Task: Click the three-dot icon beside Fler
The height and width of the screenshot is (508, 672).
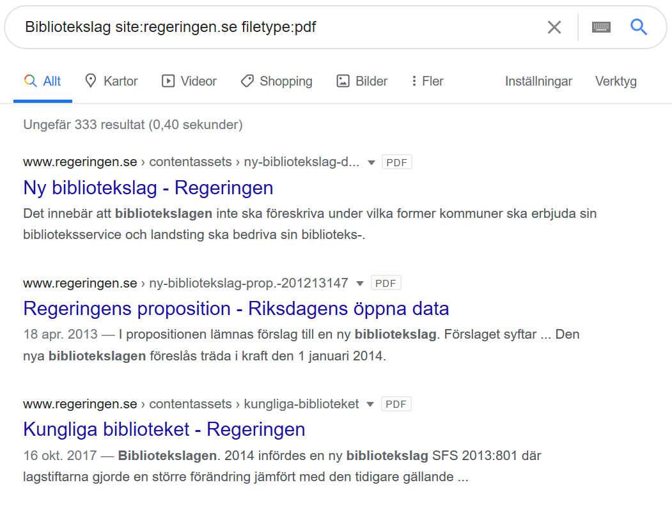Action: (x=414, y=81)
